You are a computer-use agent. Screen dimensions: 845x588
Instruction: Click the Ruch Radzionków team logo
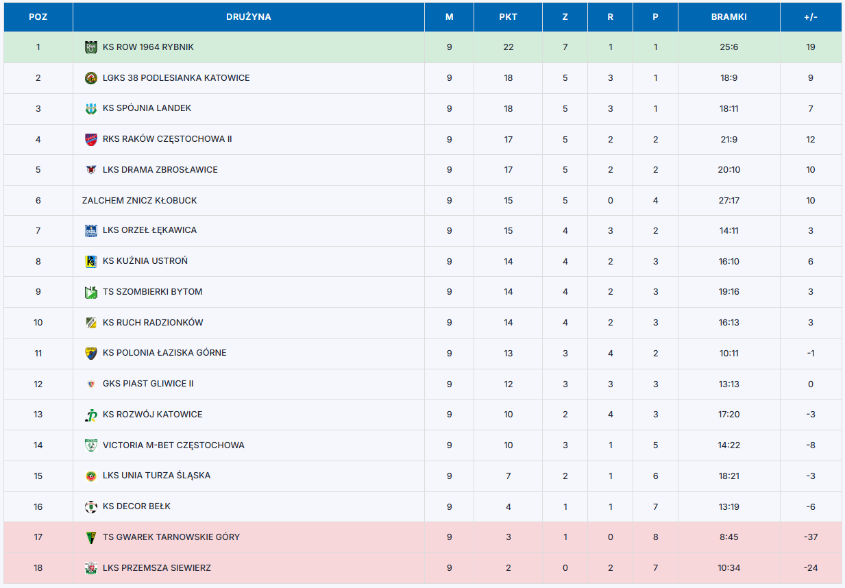(90, 323)
